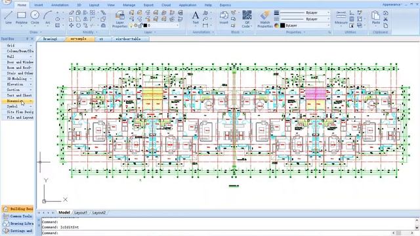Click the Drawing Library panel icon
The width and height of the screenshot is (420, 236).
[5, 223]
